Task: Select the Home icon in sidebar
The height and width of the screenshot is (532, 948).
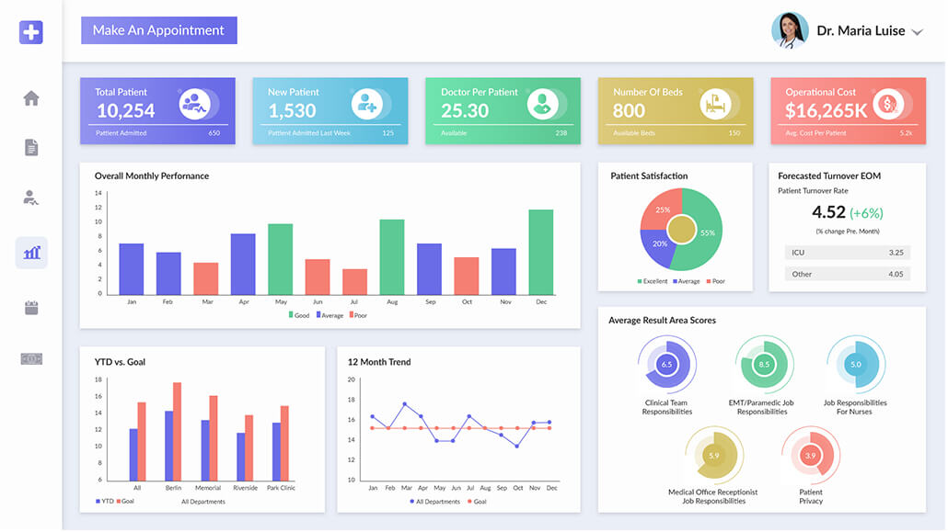Action: click(30, 99)
